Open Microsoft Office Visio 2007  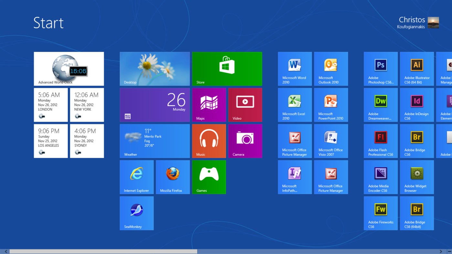point(331,141)
